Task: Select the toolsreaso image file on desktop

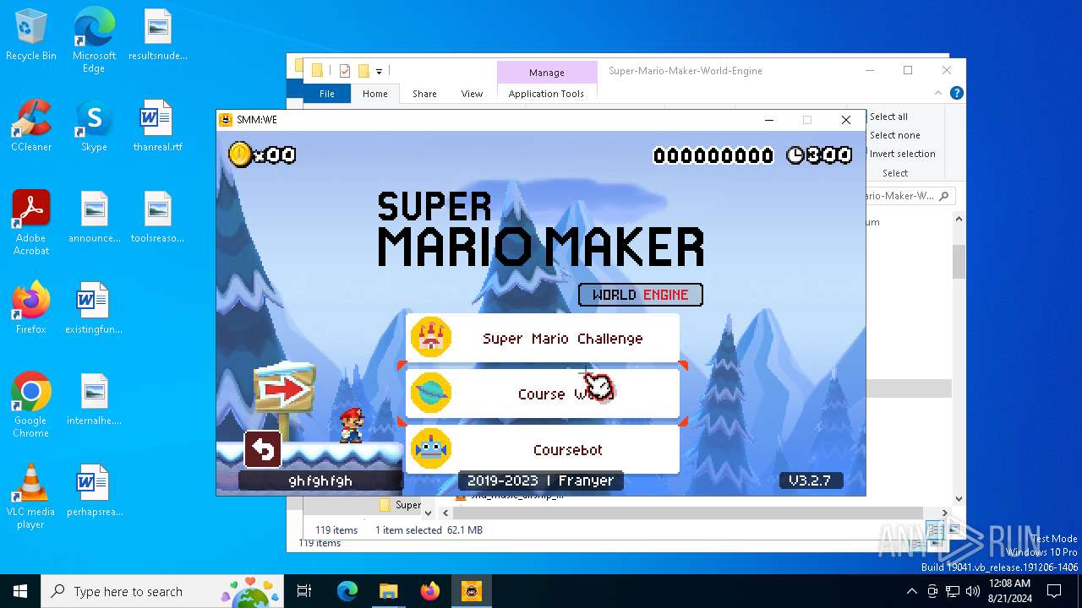Action: [157, 217]
